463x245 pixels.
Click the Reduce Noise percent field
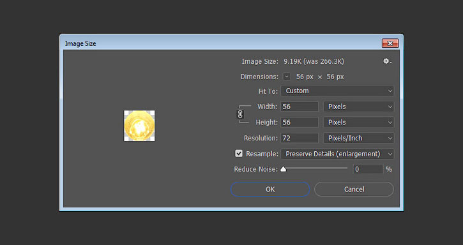(x=368, y=169)
